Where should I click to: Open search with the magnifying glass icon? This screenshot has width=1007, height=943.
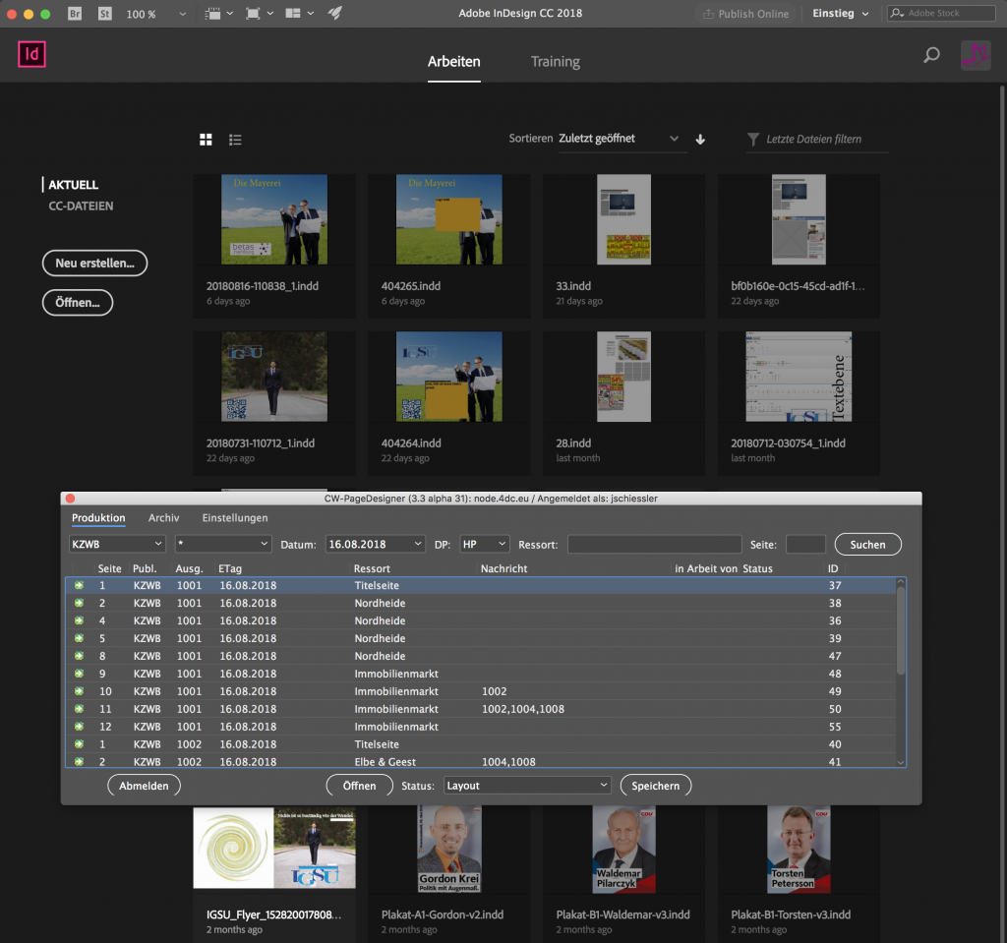point(931,56)
